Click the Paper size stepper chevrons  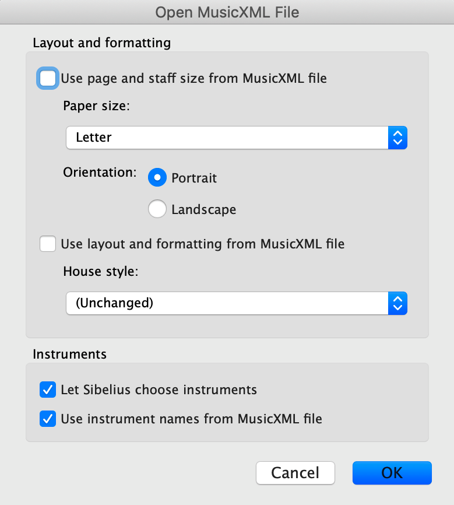pos(398,138)
